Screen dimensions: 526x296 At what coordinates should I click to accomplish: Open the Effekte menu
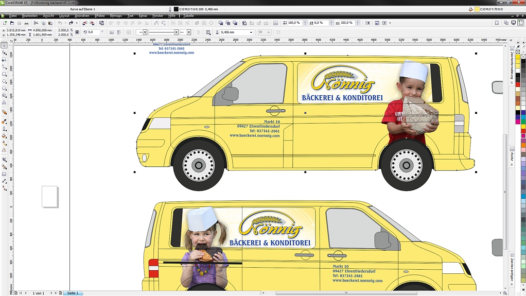(100, 16)
